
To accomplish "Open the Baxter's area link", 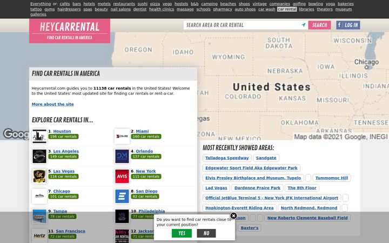I will (x=249, y=228).
